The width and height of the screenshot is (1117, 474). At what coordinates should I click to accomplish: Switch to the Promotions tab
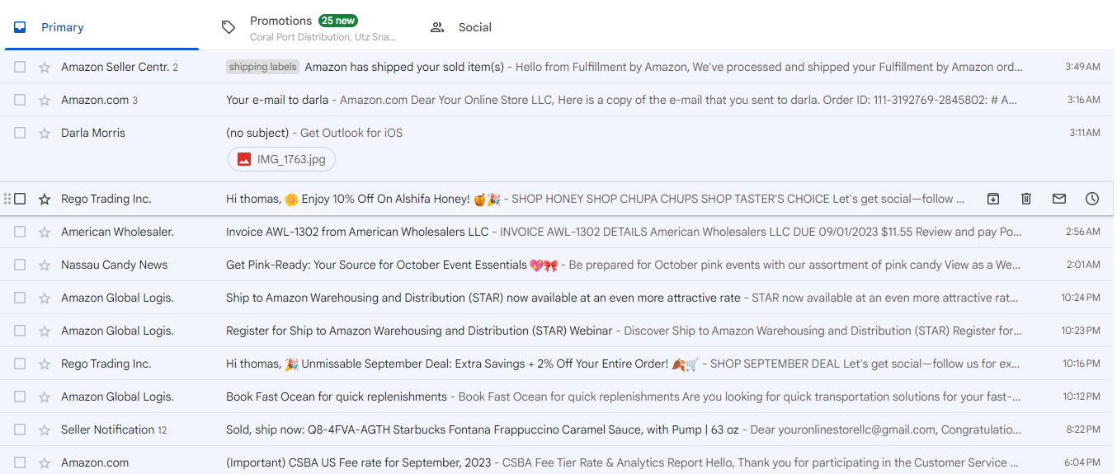point(309,27)
